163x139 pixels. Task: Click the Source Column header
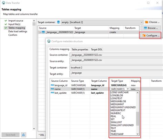[59, 81]
